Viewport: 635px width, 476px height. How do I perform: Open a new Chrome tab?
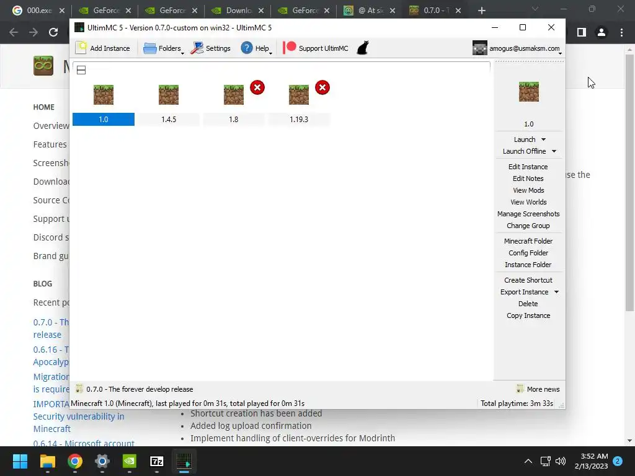(481, 11)
